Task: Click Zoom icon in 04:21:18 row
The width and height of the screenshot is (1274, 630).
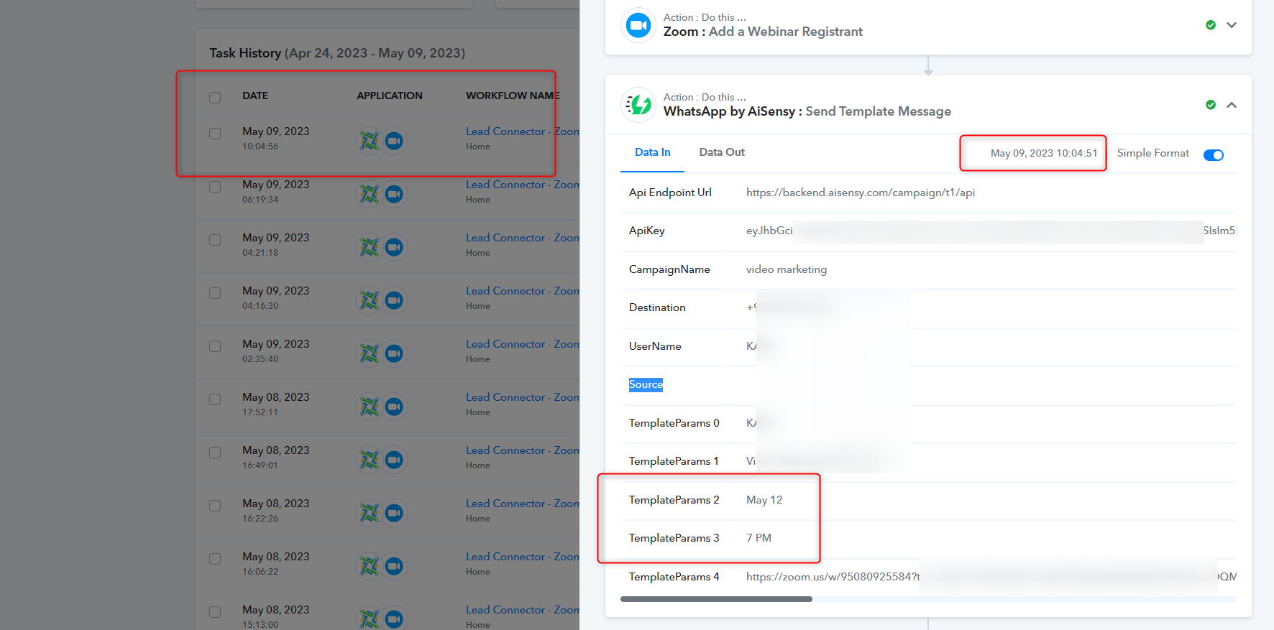Action: (394, 247)
